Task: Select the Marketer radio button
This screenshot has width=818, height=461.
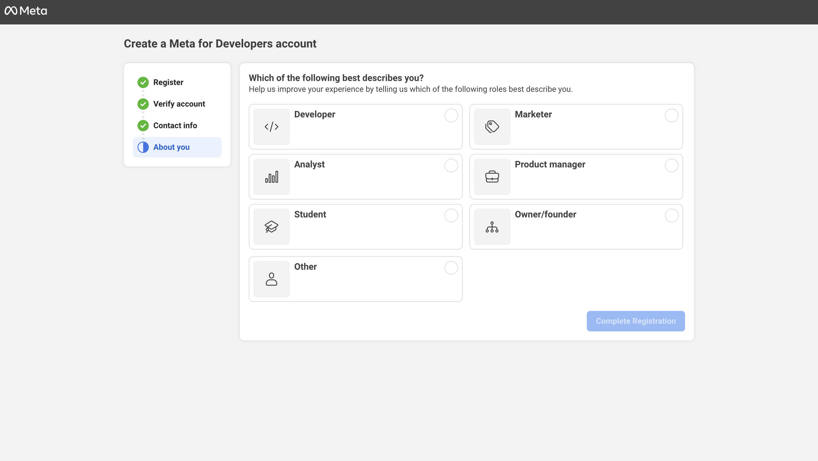Action: (x=671, y=115)
